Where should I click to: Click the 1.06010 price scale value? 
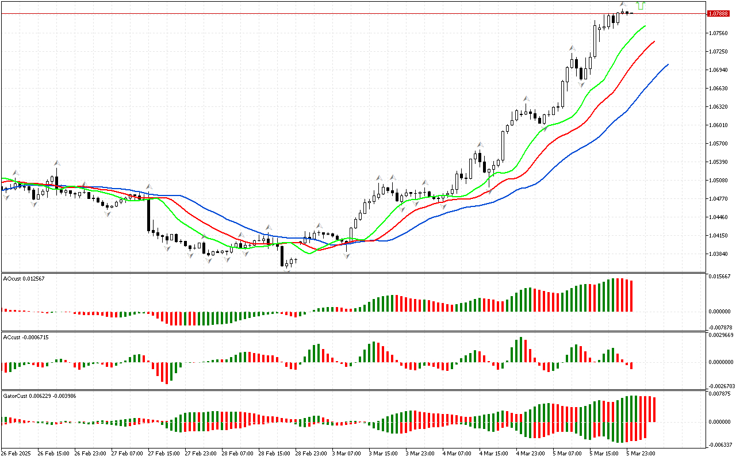[x=718, y=125]
